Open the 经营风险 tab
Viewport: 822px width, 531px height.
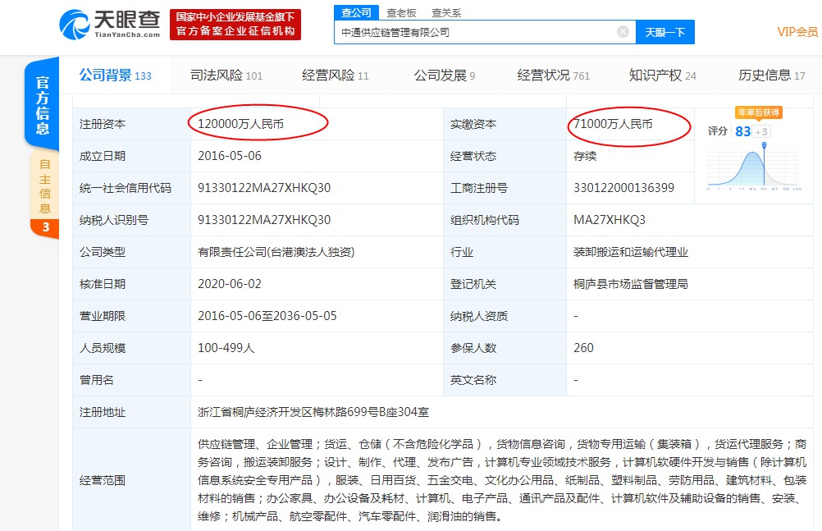tap(335, 76)
